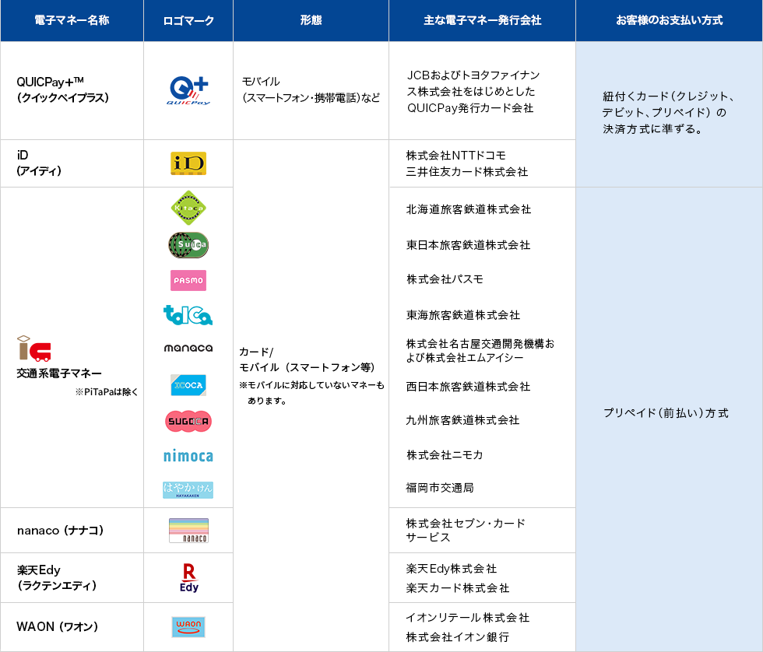763x652 pixels.
Task: Click 株式会社ニモカ text
Action: (445, 455)
